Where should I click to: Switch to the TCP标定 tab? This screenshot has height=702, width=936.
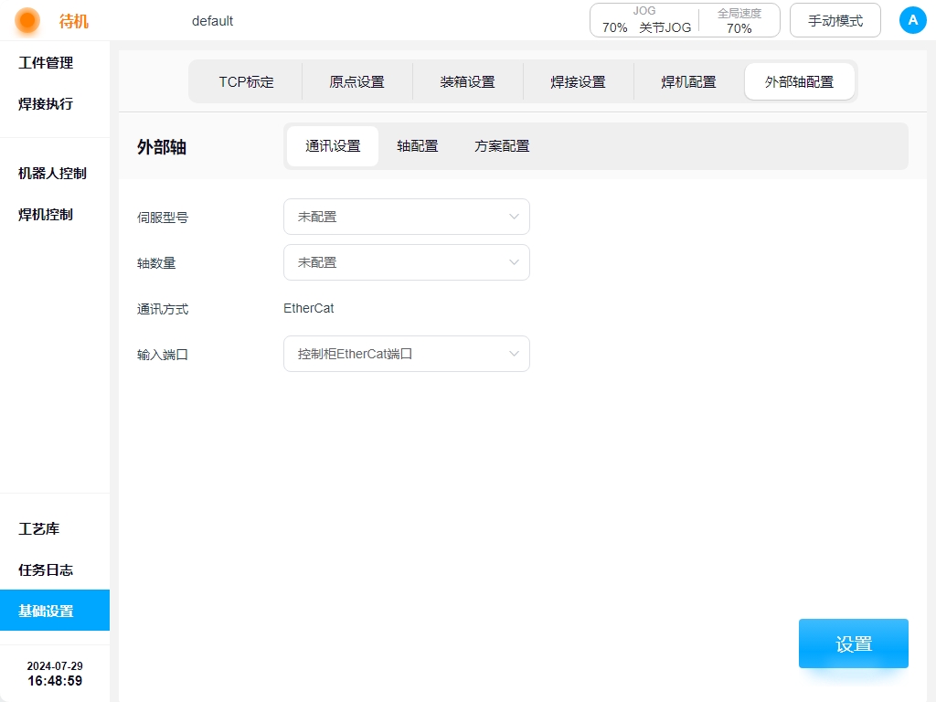[x=246, y=81]
